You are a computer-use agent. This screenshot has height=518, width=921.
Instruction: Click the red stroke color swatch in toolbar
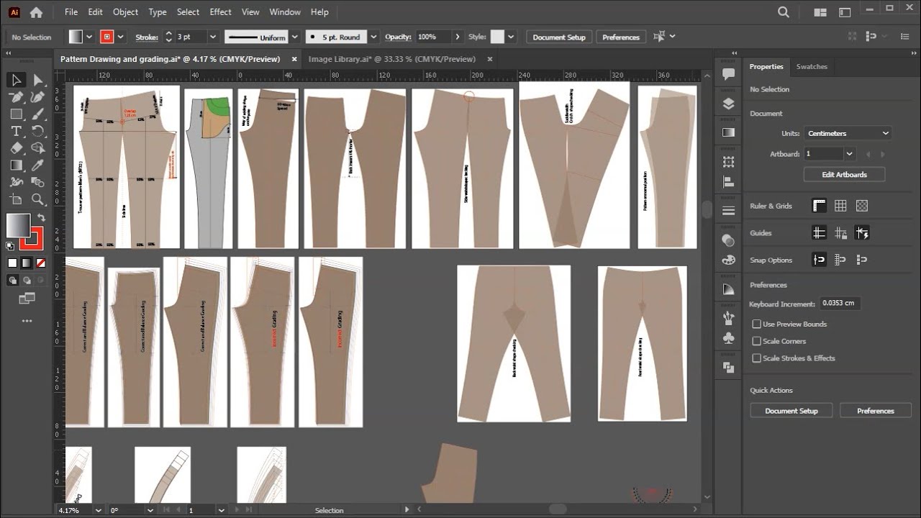(x=32, y=237)
